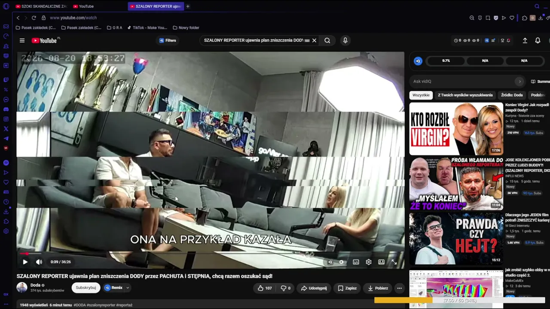Send the Ask vidIQ query arrow
Viewport: 550px width, 309px height.
(519, 82)
